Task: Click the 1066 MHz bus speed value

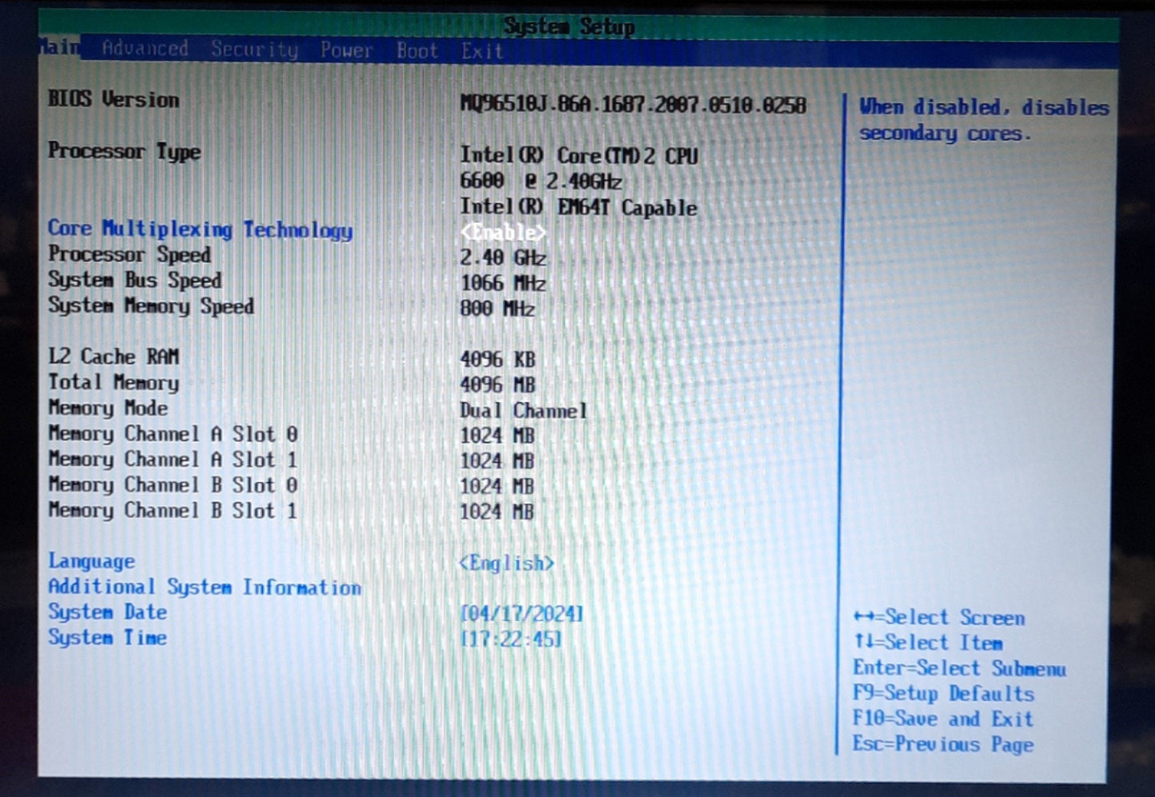Action: click(x=504, y=283)
